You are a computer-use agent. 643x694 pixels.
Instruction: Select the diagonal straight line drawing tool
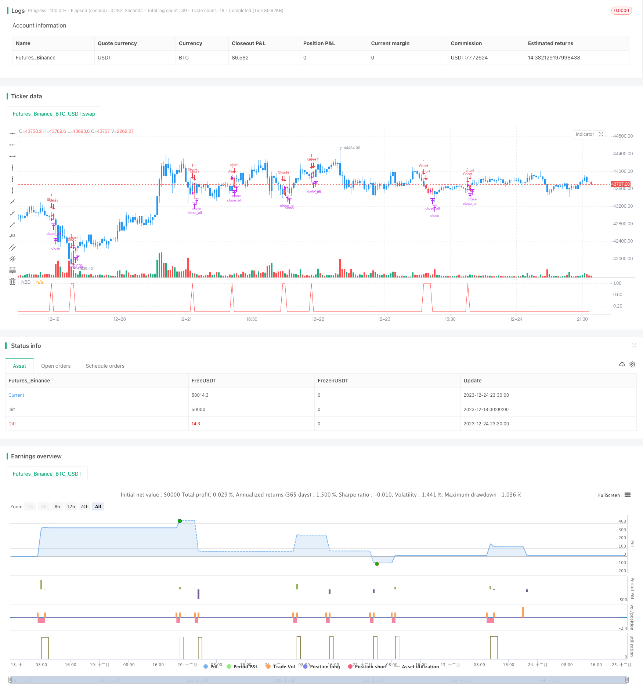[12, 202]
